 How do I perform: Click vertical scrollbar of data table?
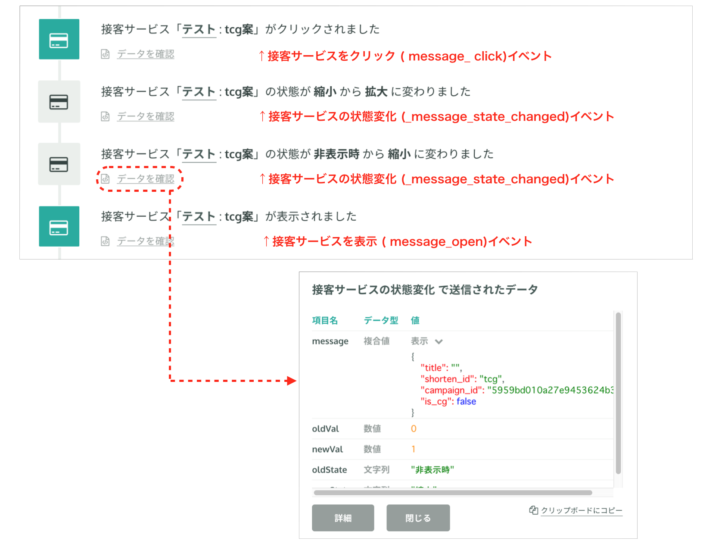618,393
